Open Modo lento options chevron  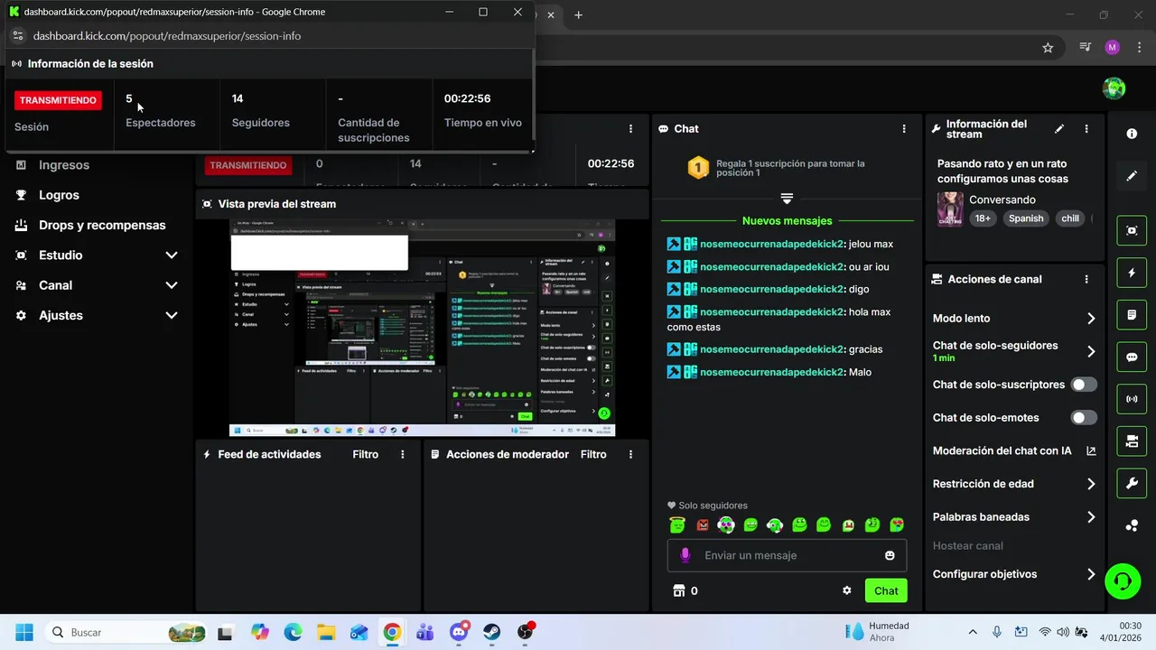pos(1091,319)
